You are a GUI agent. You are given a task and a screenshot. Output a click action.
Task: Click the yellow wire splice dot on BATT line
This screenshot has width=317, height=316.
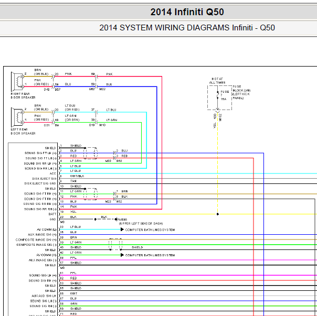pyautogui.click(x=218, y=214)
